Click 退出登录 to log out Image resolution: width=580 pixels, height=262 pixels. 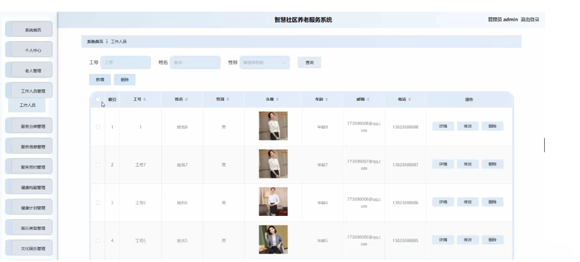530,20
